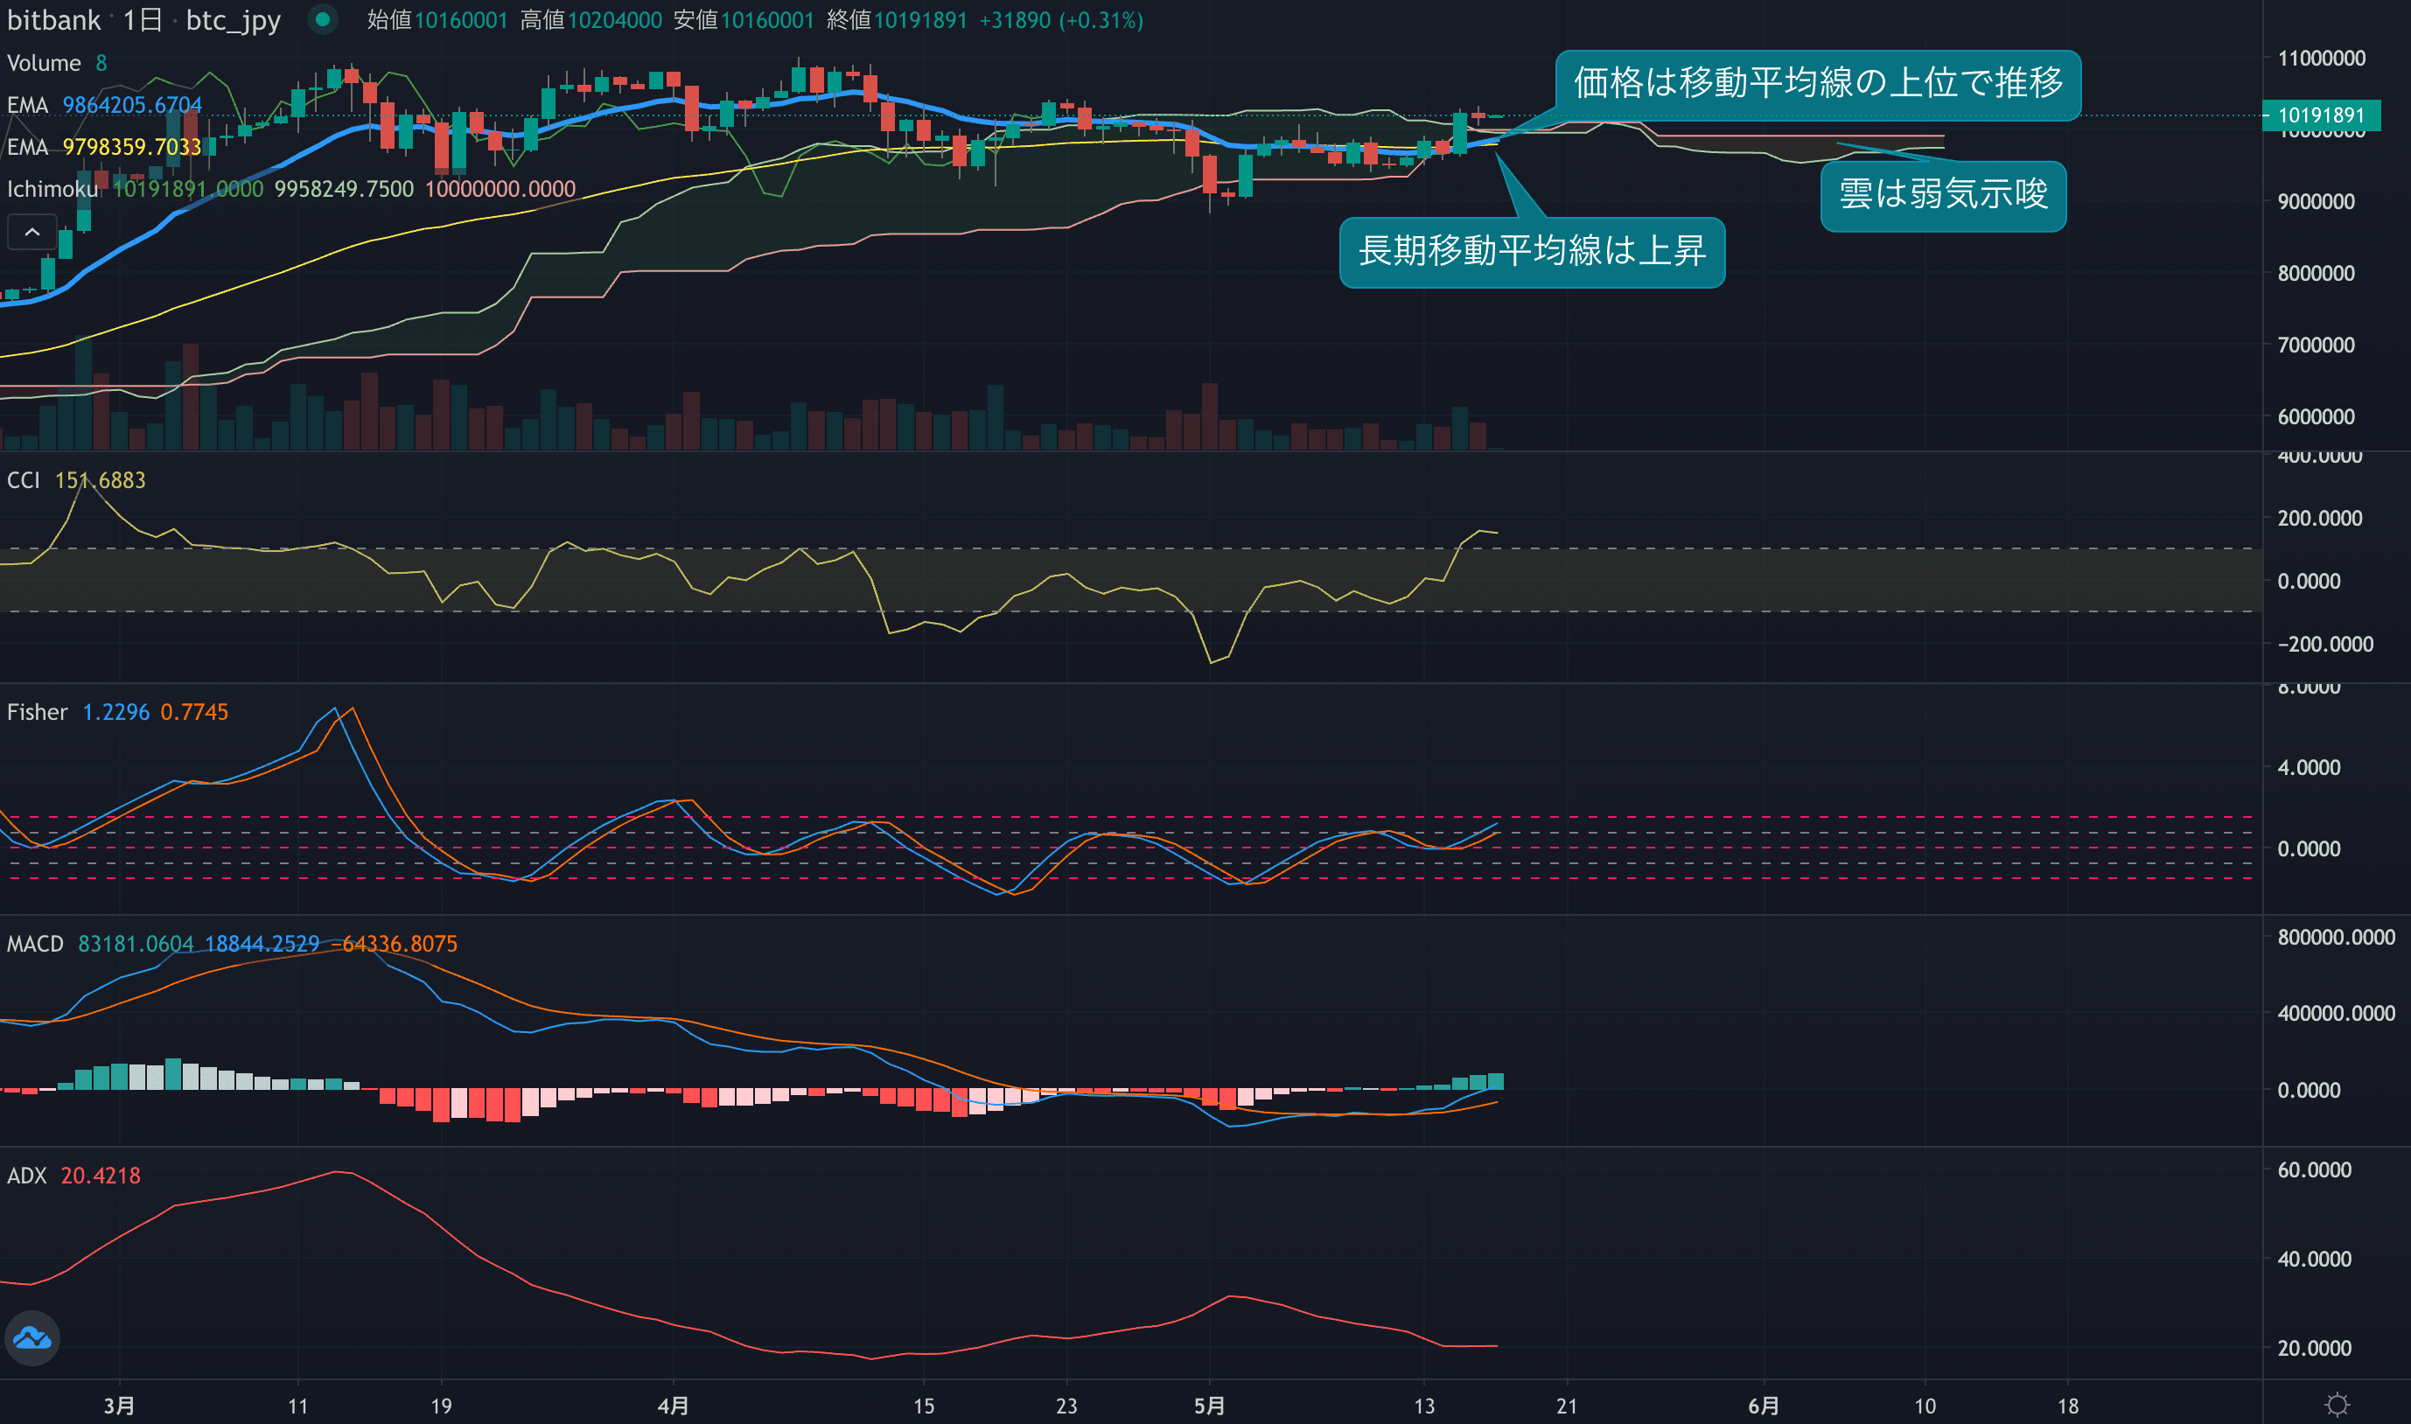Click the green market status dot
The width and height of the screenshot is (2411, 1424).
click(324, 19)
